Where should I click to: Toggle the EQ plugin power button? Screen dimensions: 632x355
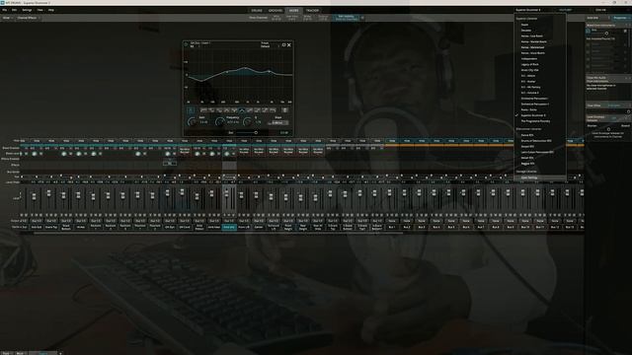click(x=186, y=44)
